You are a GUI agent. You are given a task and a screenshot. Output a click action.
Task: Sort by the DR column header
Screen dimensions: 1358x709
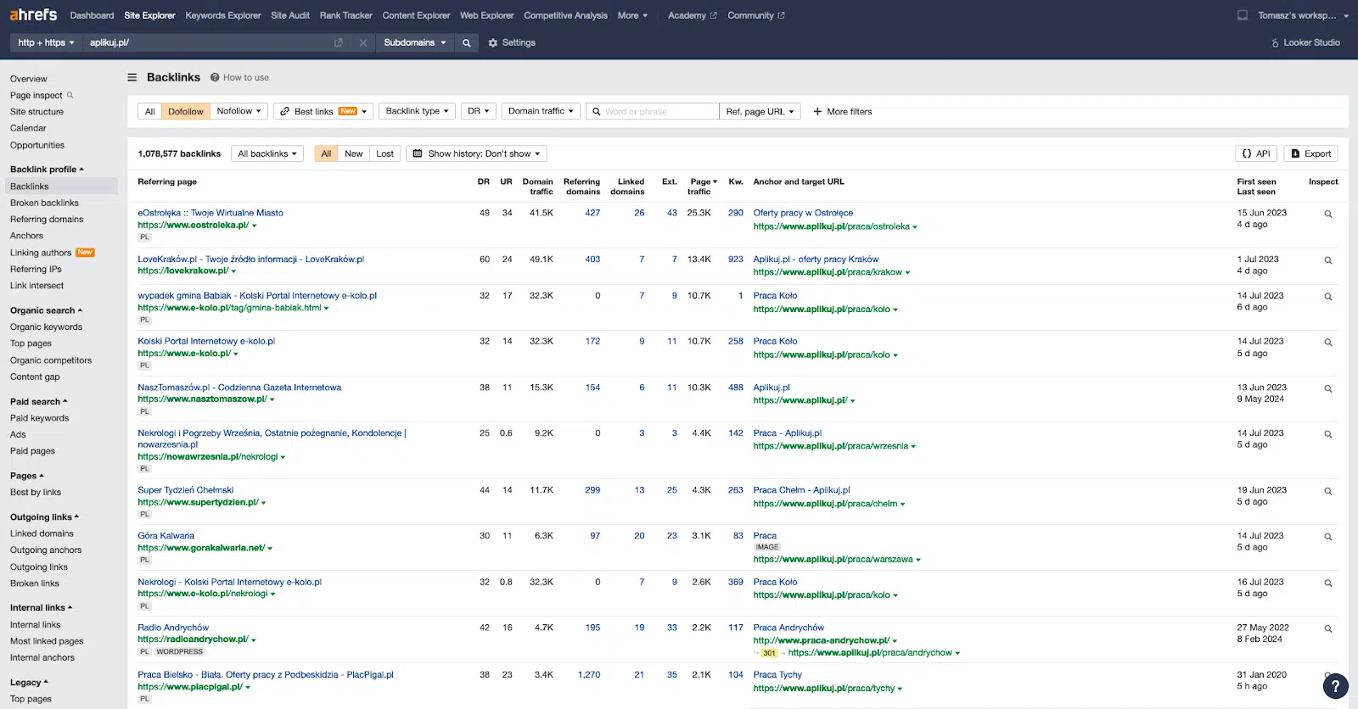pyautogui.click(x=483, y=181)
